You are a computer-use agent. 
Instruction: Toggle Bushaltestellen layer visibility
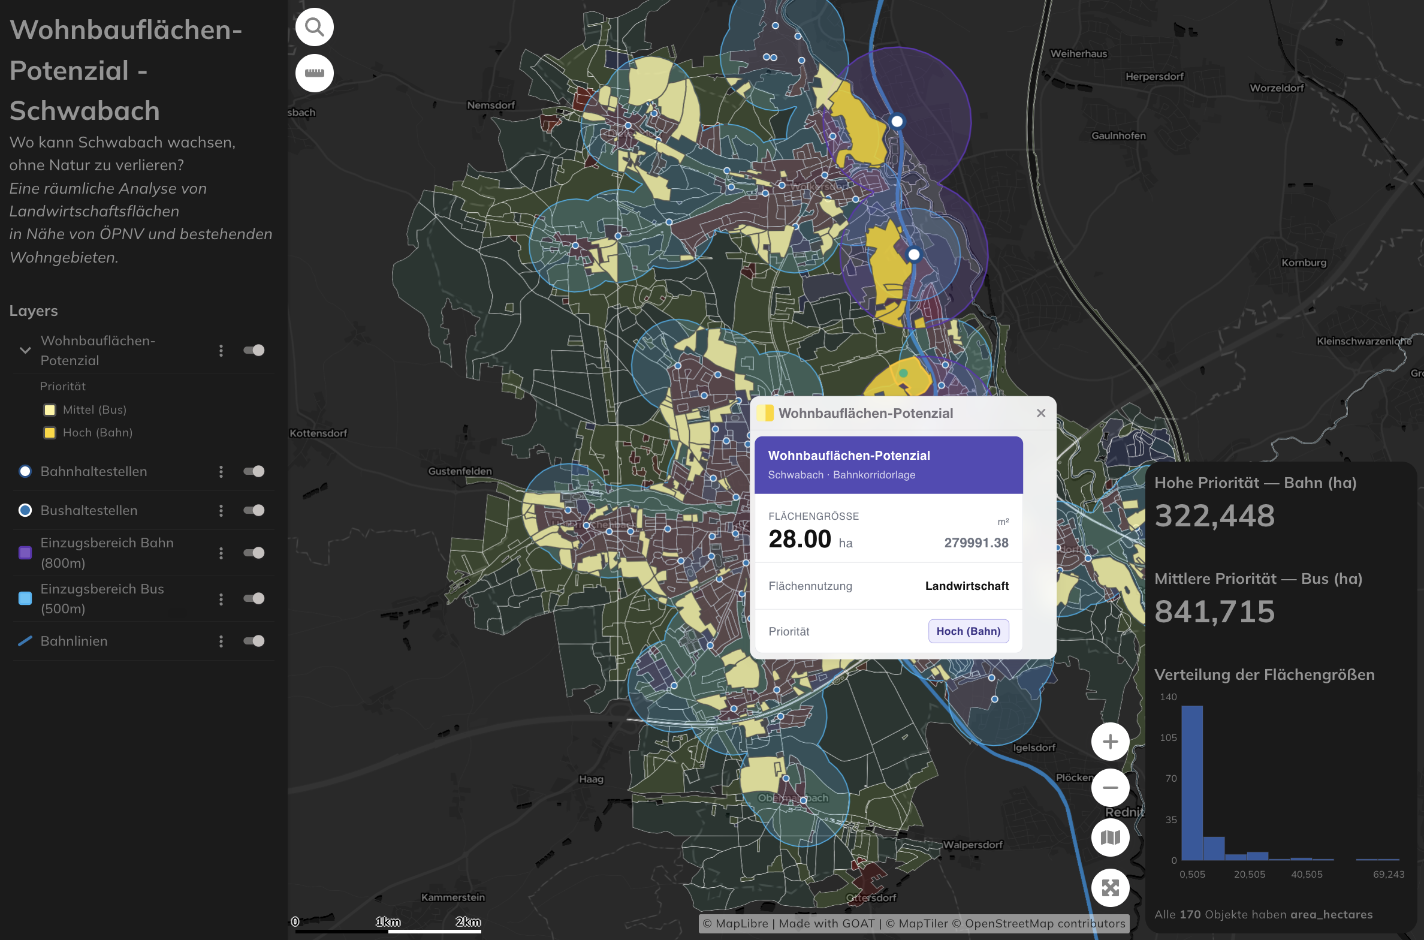[x=254, y=510]
